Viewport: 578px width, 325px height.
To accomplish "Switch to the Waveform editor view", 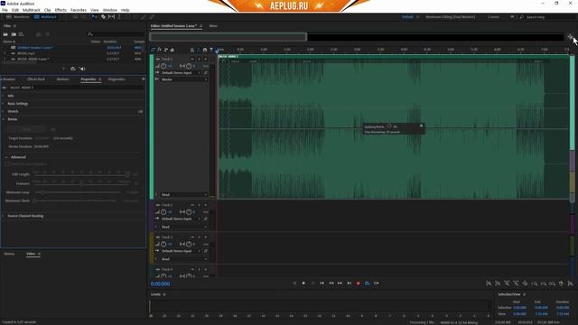I will (x=18, y=17).
